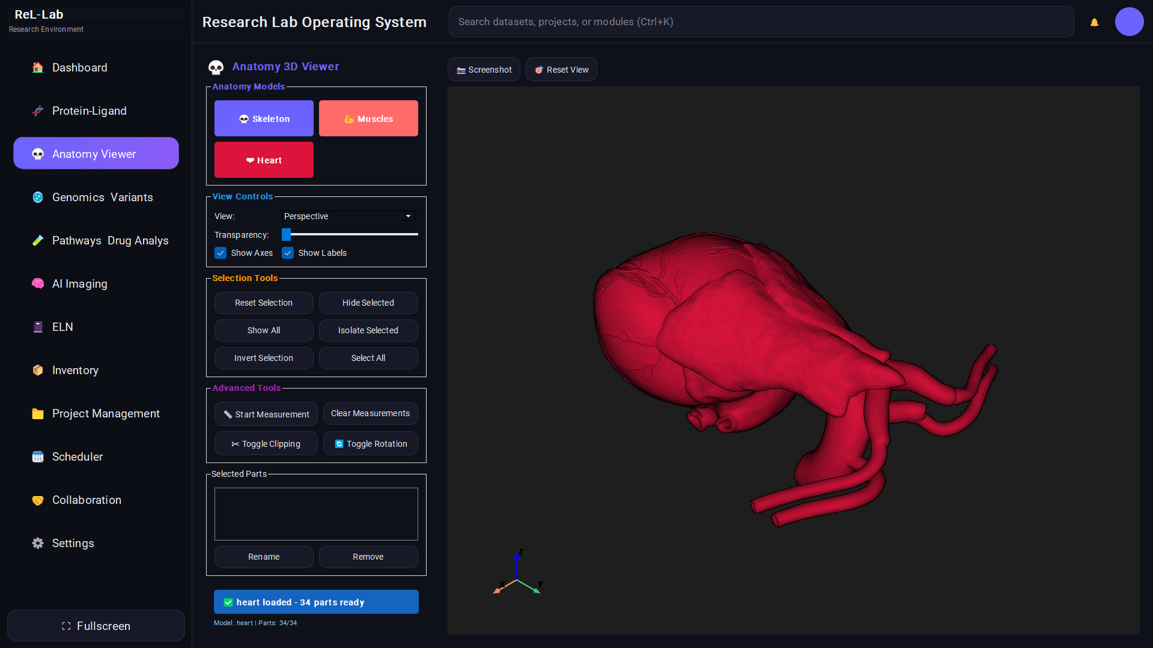Image resolution: width=1153 pixels, height=648 pixels.
Task: Click the skull icon beside Anatomy 3D Viewer
Action: pyautogui.click(x=216, y=67)
